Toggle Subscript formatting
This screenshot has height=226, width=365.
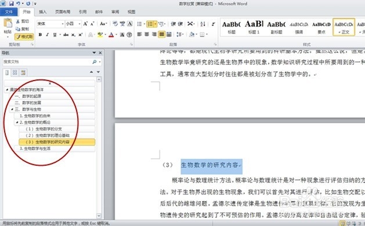[x=73, y=35]
